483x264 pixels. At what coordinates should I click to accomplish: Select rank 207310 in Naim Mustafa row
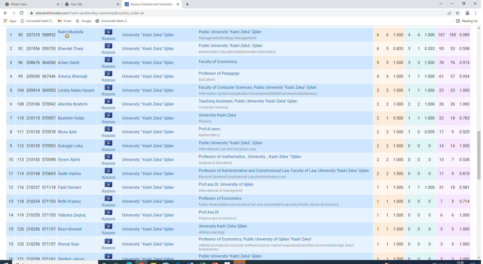click(x=33, y=35)
